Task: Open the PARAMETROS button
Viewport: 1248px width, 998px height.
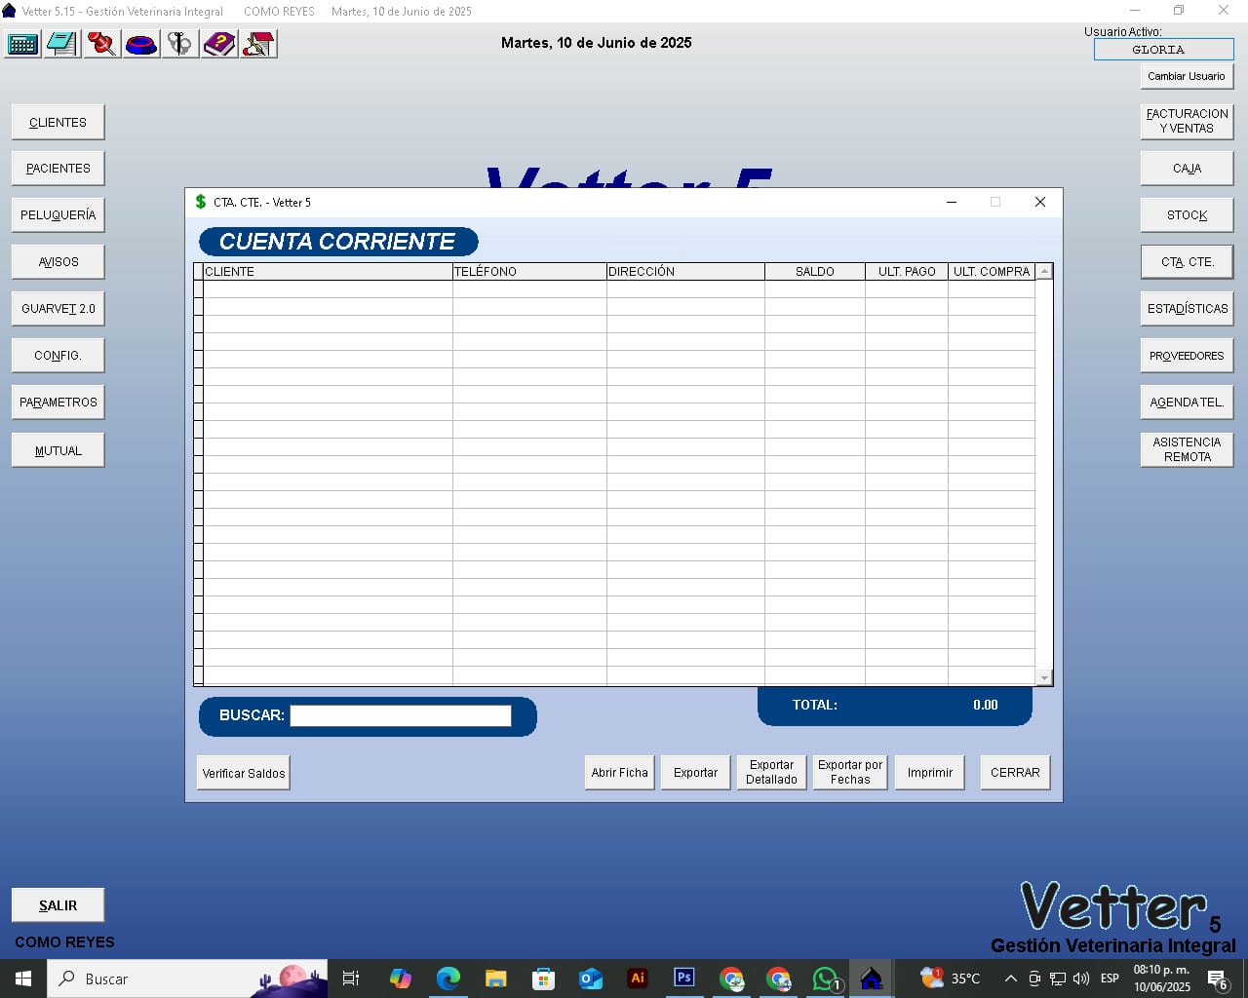Action: (58, 402)
